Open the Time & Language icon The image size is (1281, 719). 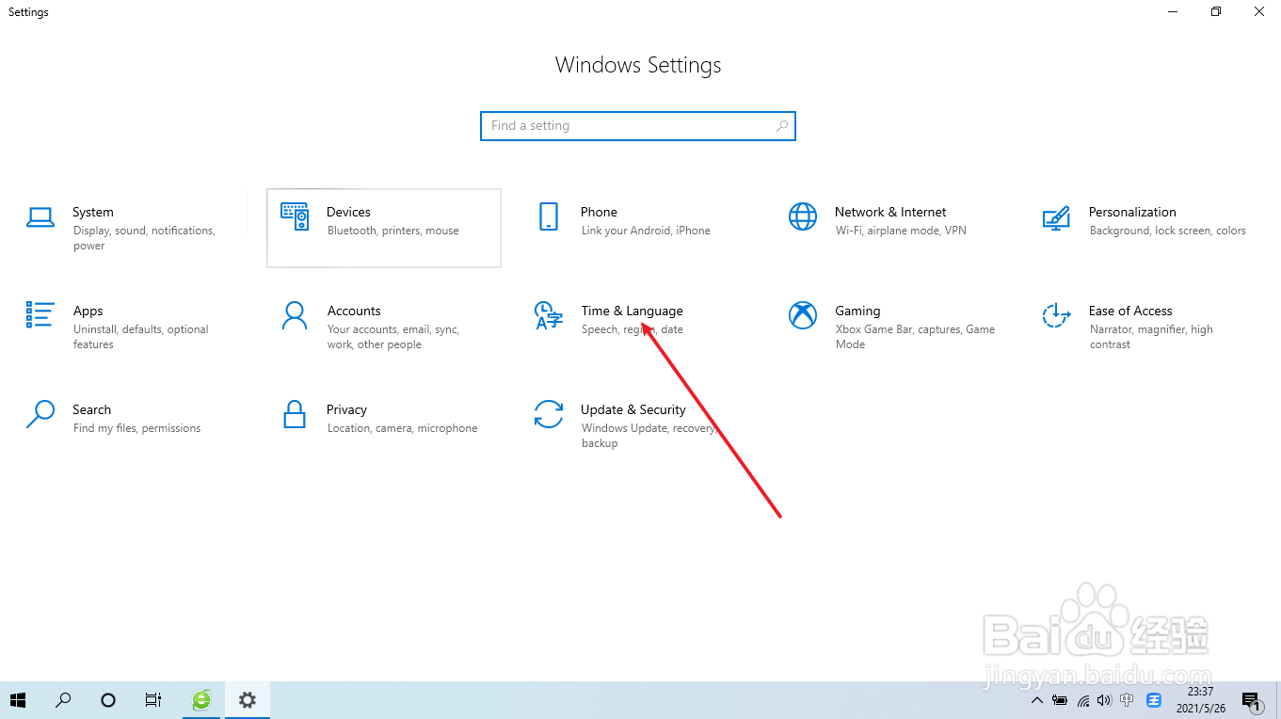pyautogui.click(x=549, y=316)
